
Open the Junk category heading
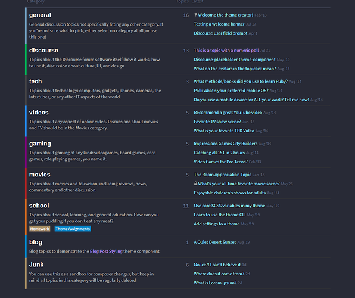click(36, 265)
